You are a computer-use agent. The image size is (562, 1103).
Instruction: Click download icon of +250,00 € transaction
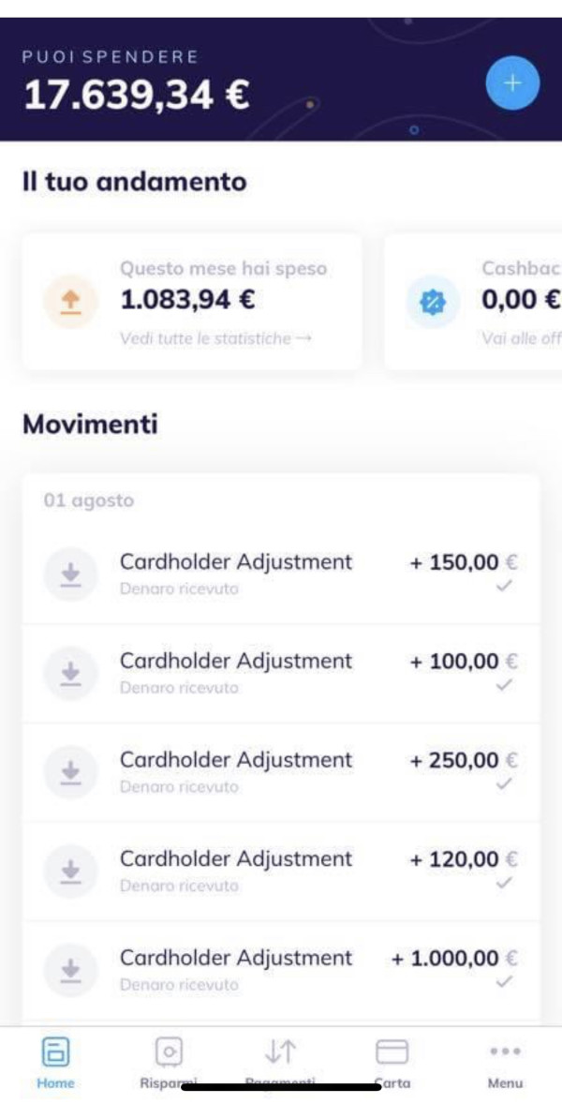[70, 771]
